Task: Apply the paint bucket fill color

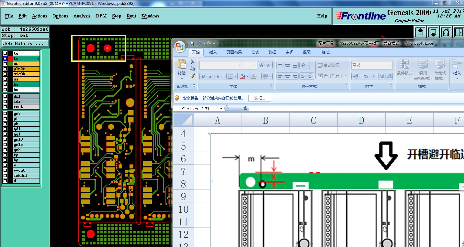Action: click(x=242, y=77)
